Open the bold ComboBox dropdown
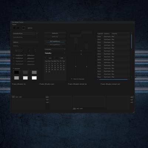Viewport: 148px width, 148px height. point(55,53)
